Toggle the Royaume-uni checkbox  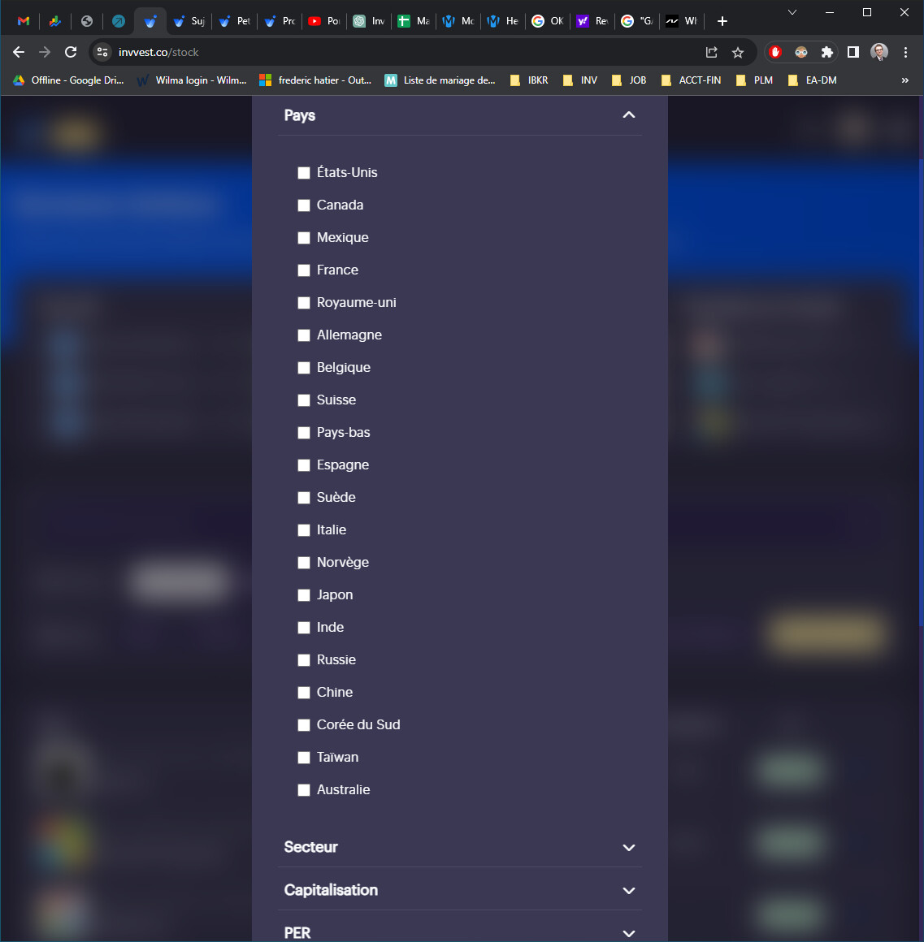click(x=304, y=303)
